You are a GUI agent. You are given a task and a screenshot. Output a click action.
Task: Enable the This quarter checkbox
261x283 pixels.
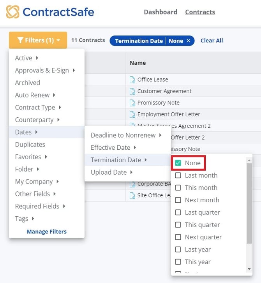178,225
